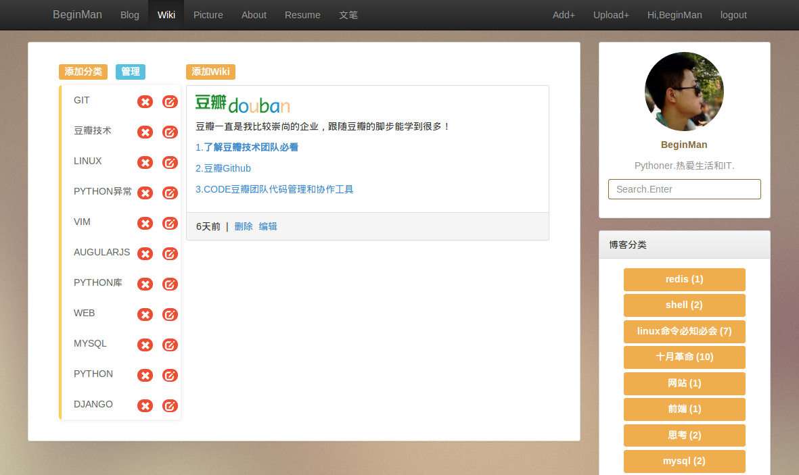The height and width of the screenshot is (475, 799).
Task: Open the VIM wiki category
Action: 82,222
